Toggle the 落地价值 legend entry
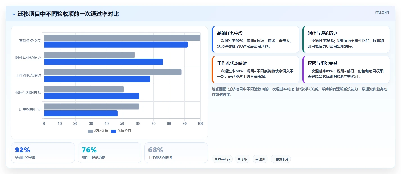The width and height of the screenshot is (401, 174). pyautogui.click(x=121, y=131)
